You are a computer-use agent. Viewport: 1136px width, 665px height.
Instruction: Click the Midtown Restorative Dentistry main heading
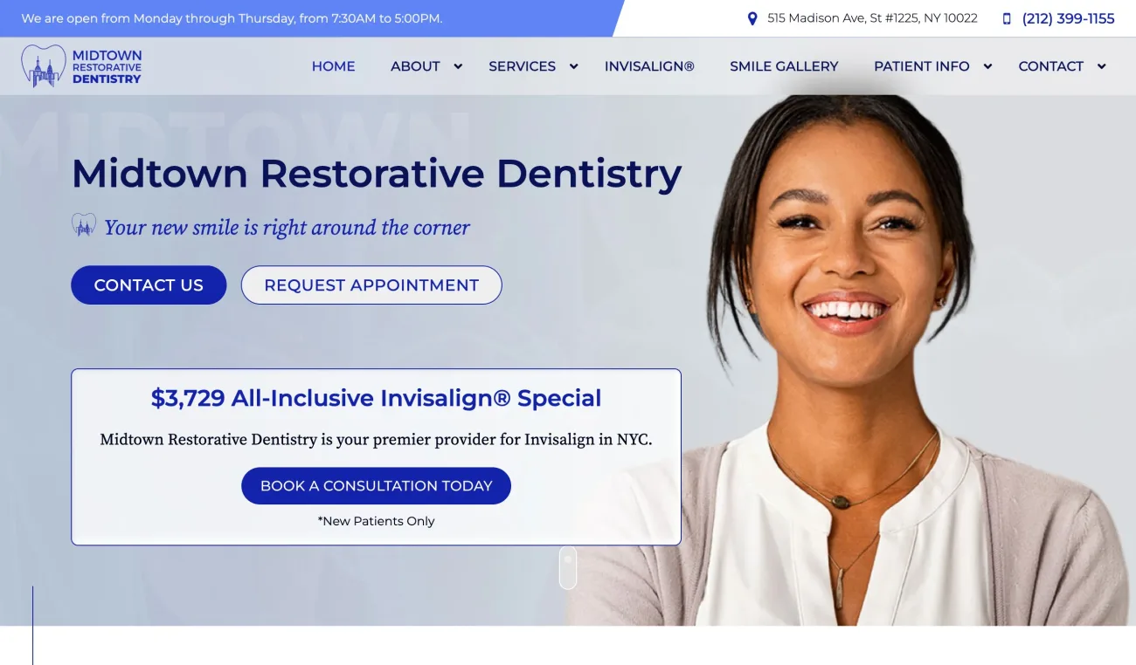coord(377,173)
